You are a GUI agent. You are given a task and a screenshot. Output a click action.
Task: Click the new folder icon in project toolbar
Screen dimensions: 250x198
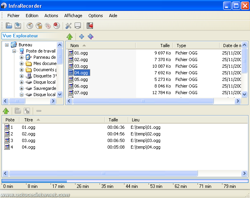pyautogui.click(x=18, y=111)
